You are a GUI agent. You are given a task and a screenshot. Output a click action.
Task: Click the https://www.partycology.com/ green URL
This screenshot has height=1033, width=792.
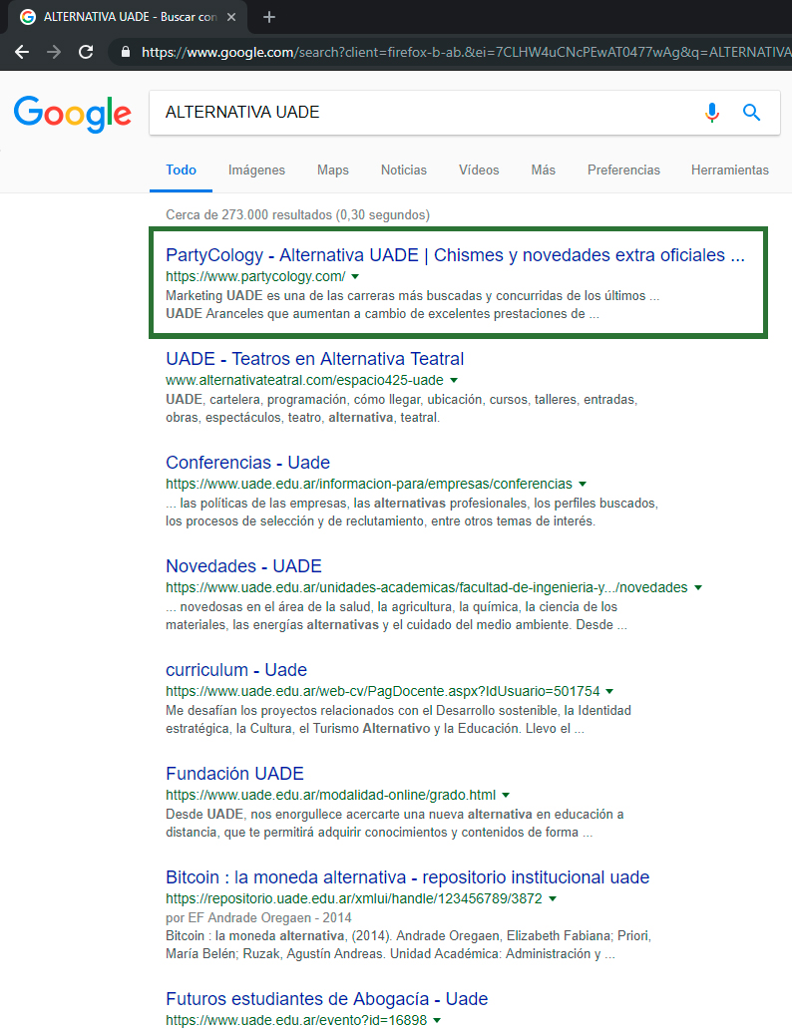point(255,277)
